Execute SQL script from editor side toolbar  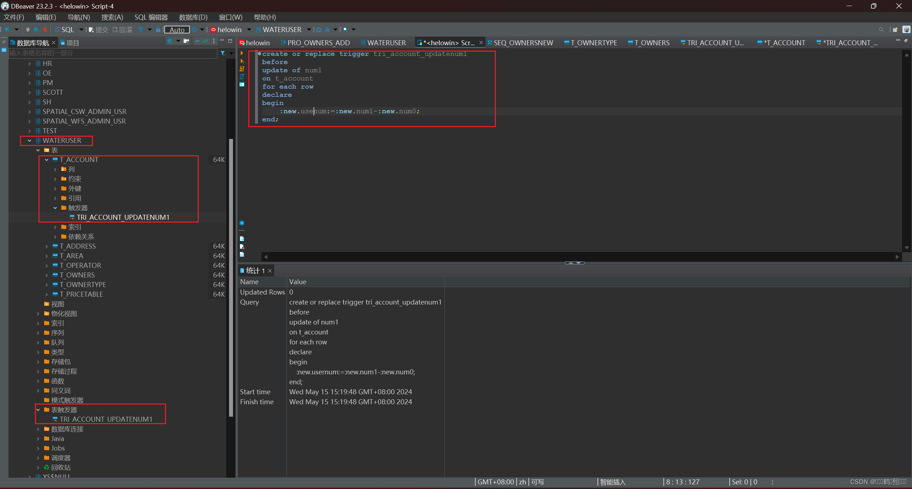click(x=242, y=69)
